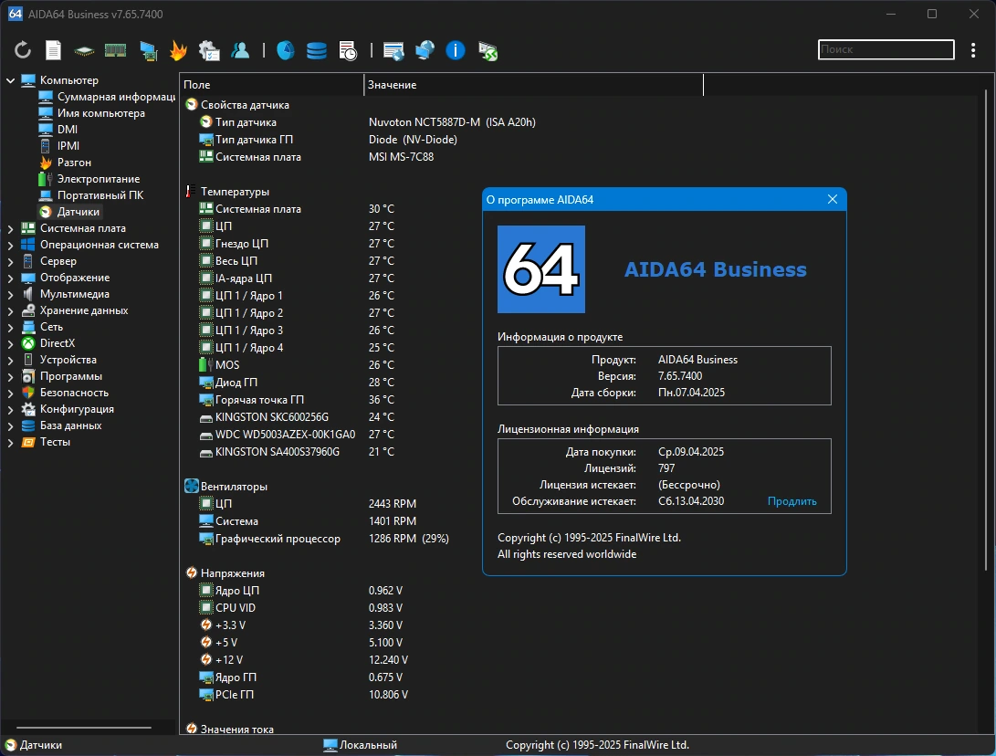This screenshot has width=996, height=756.
Task: Open the IPMI tree item
Action: 59,146
